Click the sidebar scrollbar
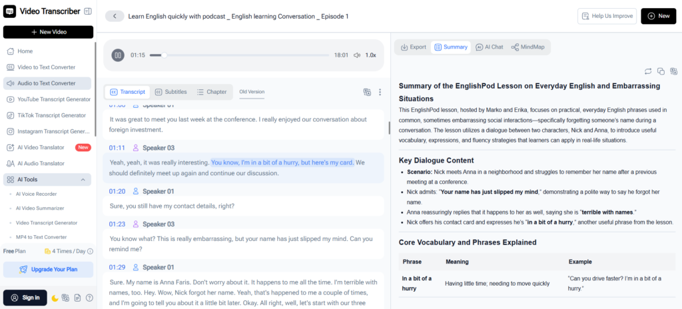The image size is (682, 309). point(95,89)
